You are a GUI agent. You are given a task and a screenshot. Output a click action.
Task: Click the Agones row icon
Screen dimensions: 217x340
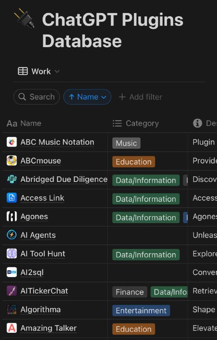pyautogui.click(x=12, y=216)
